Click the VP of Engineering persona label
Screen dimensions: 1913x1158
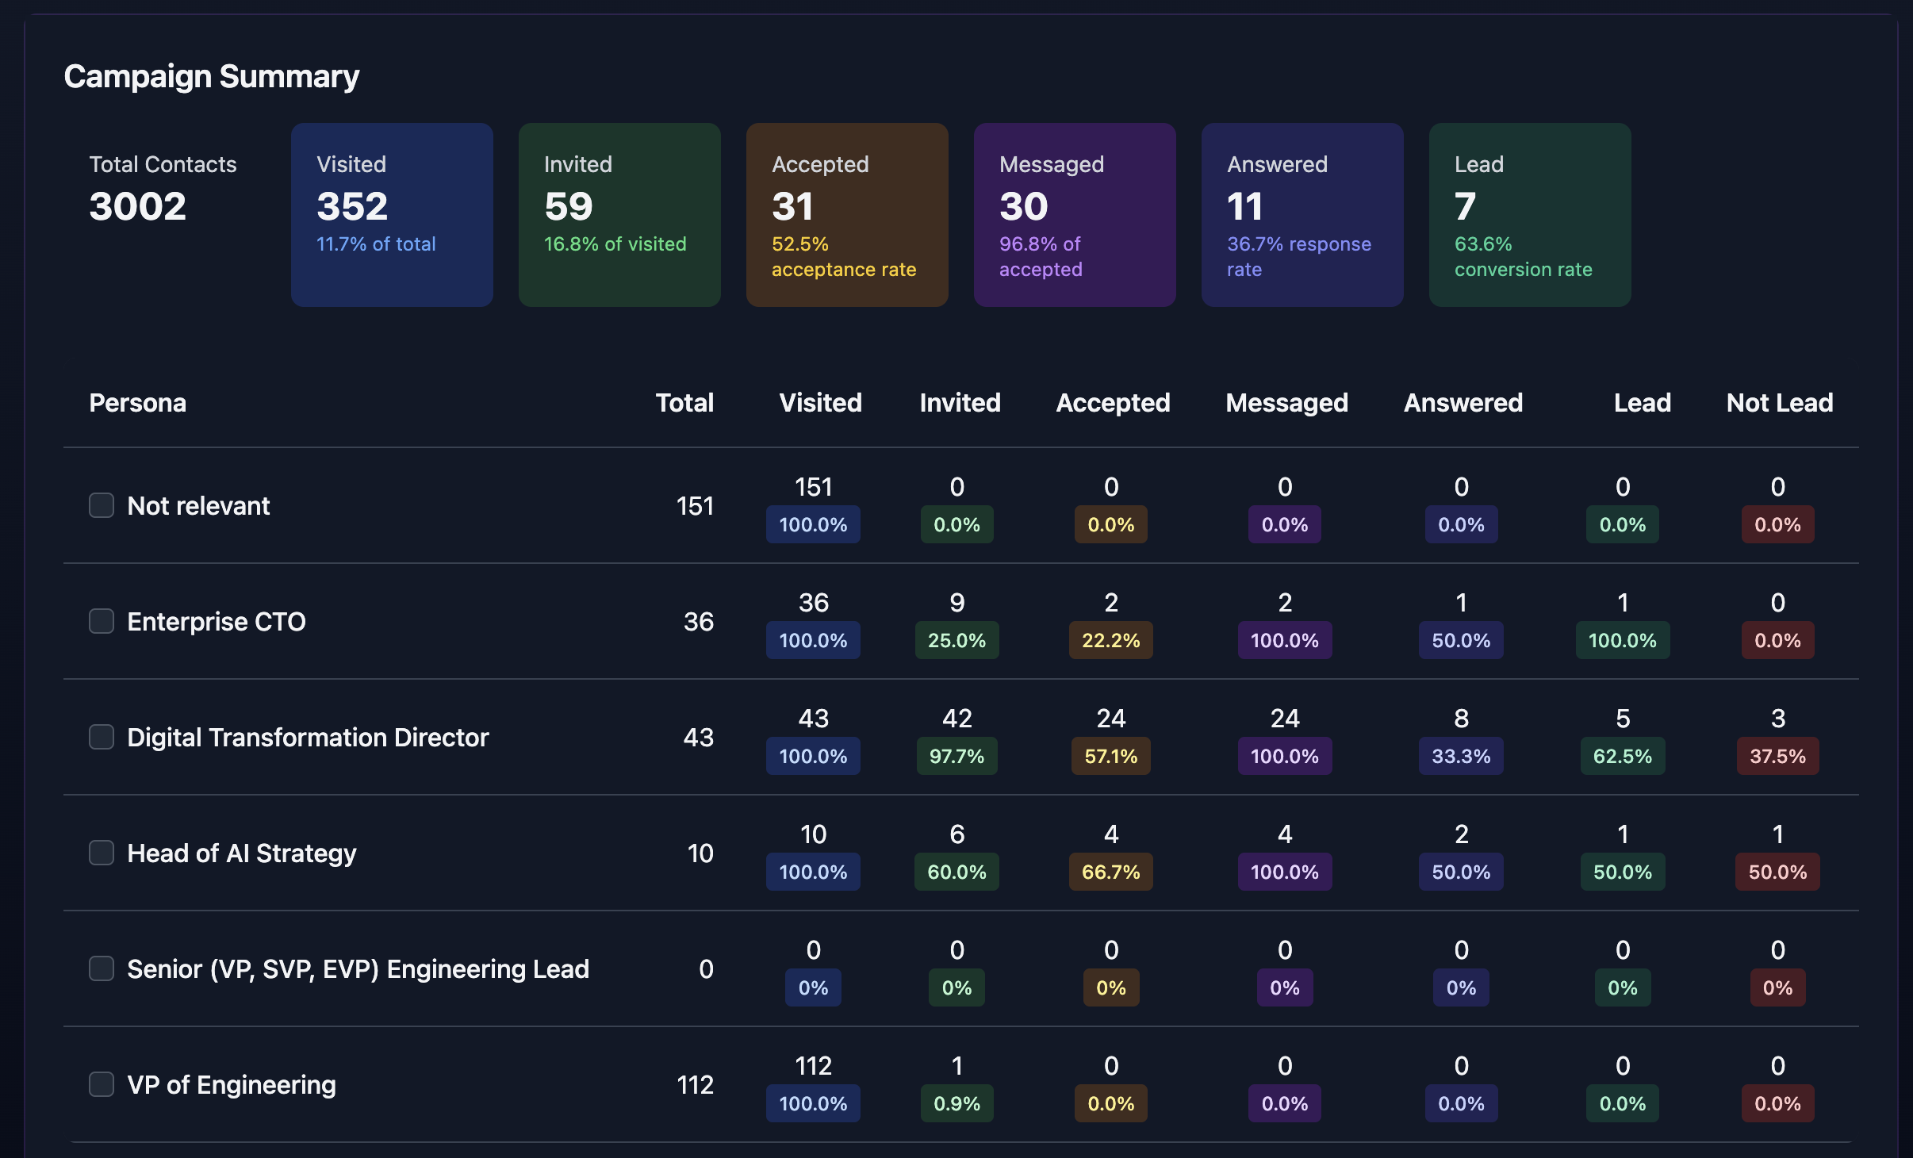[232, 1084]
